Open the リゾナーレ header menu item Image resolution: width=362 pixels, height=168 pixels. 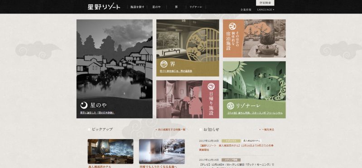coord(196,7)
